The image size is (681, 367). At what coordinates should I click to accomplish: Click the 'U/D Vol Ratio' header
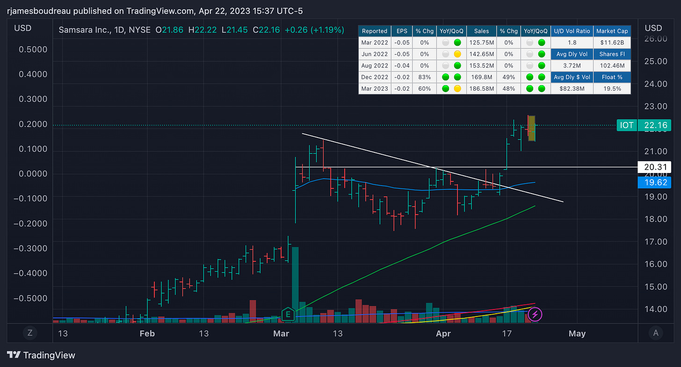click(x=572, y=31)
